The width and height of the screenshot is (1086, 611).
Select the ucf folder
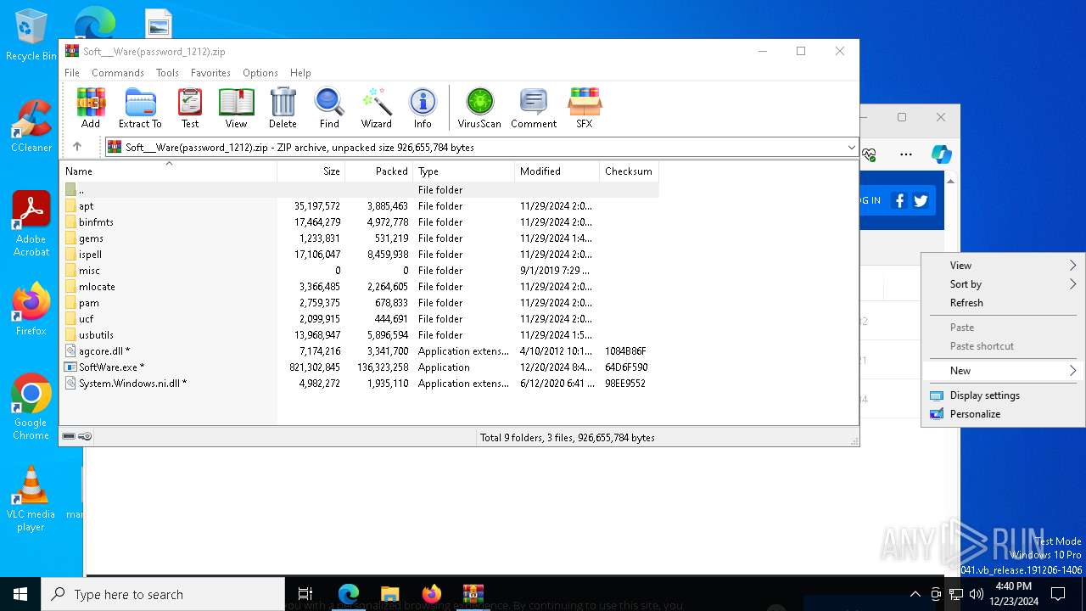[360, 319]
